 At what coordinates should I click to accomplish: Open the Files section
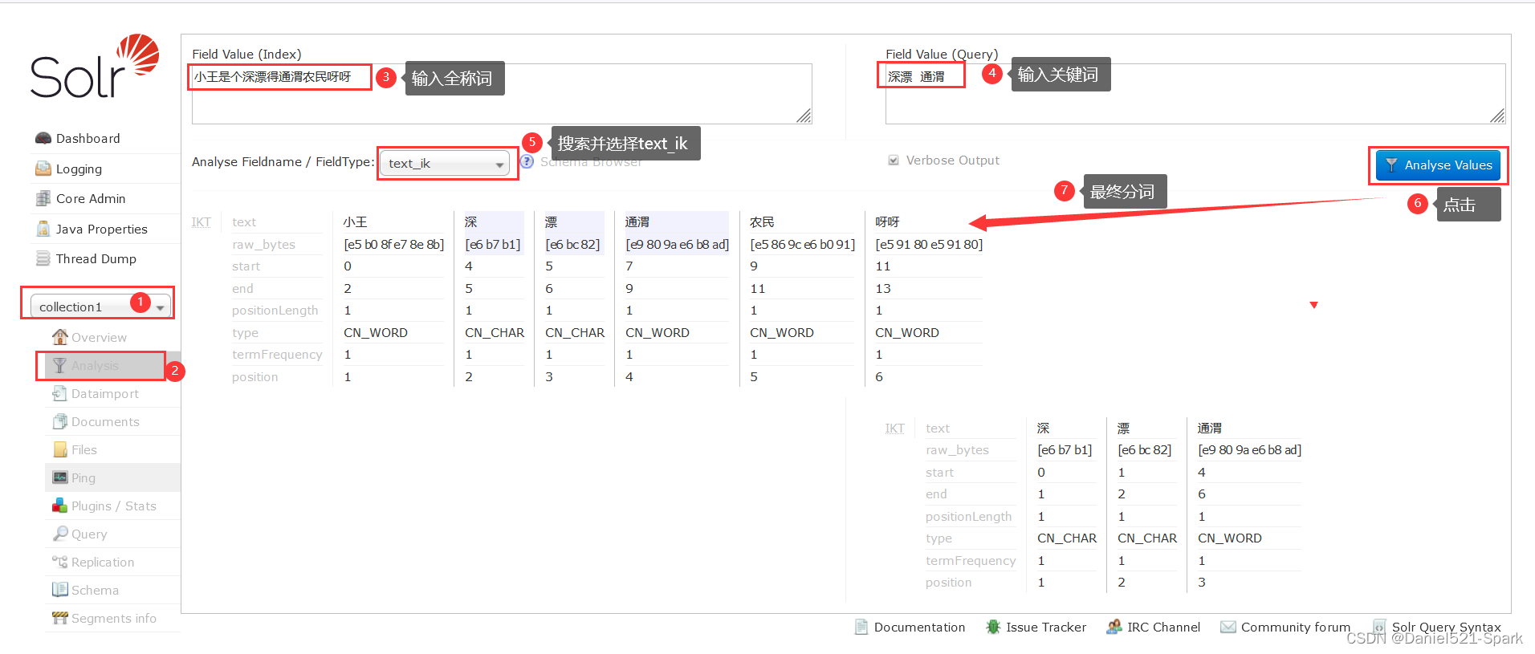tap(84, 449)
